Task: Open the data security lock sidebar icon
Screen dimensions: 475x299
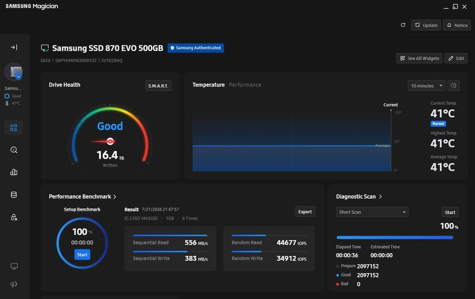Action: pos(14,217)
